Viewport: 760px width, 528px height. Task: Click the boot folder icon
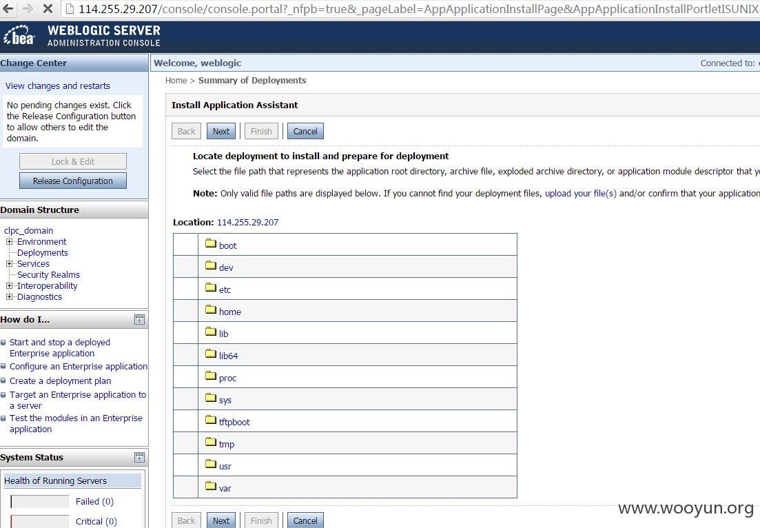point(210,243)
